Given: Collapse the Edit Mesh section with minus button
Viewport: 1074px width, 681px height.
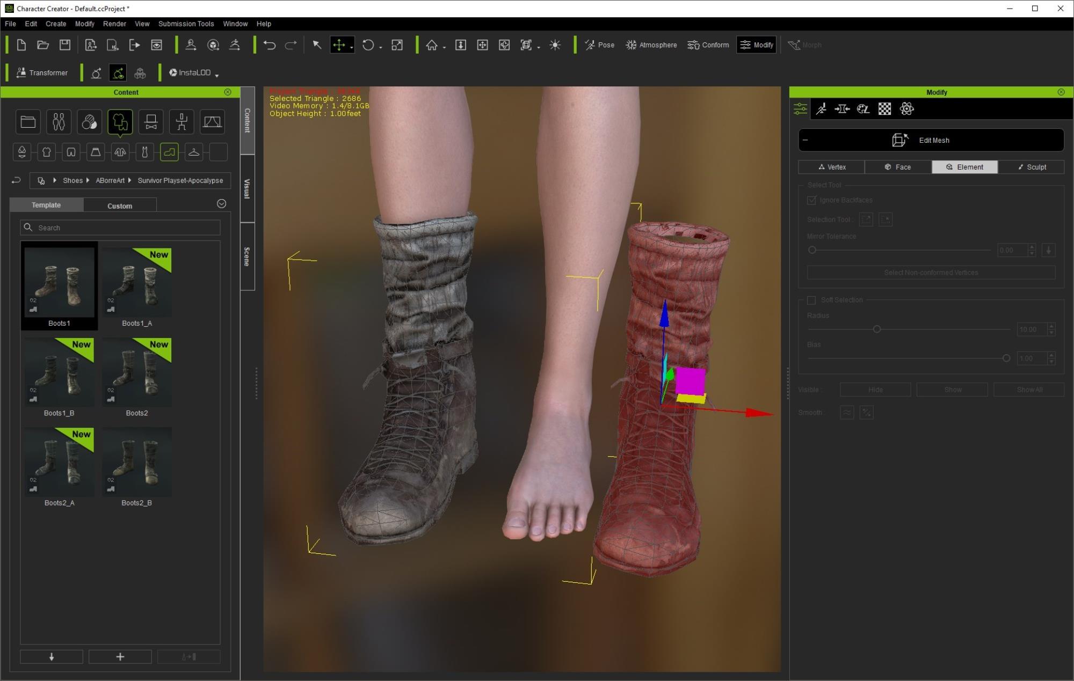Looking at the screenshot, I should click(805, 140).
